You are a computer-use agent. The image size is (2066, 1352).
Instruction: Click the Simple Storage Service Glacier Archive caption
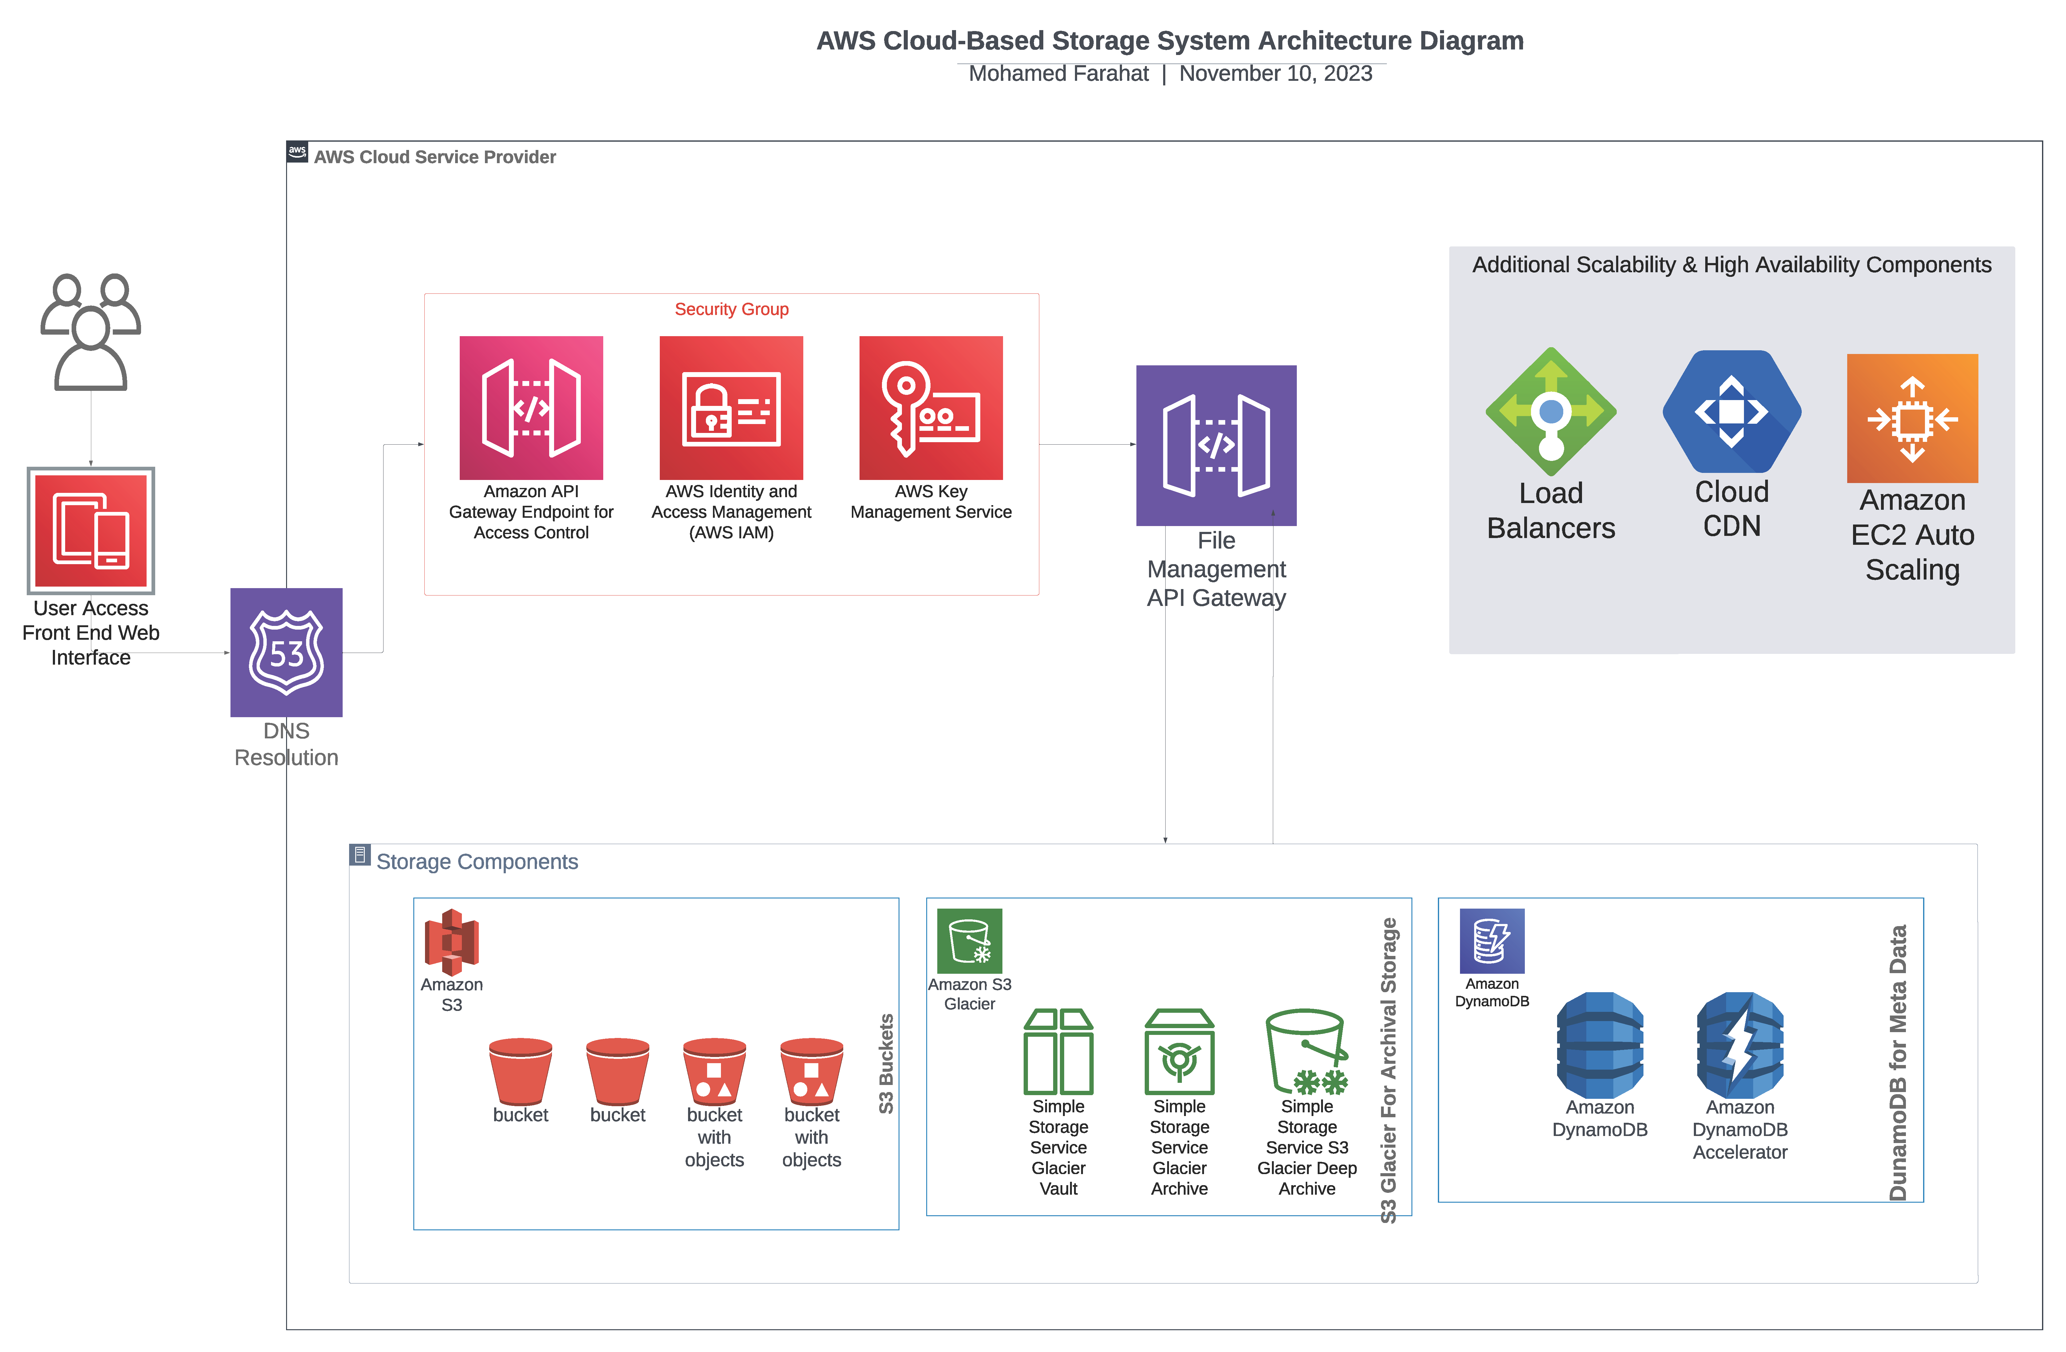pos(1180,1147)
